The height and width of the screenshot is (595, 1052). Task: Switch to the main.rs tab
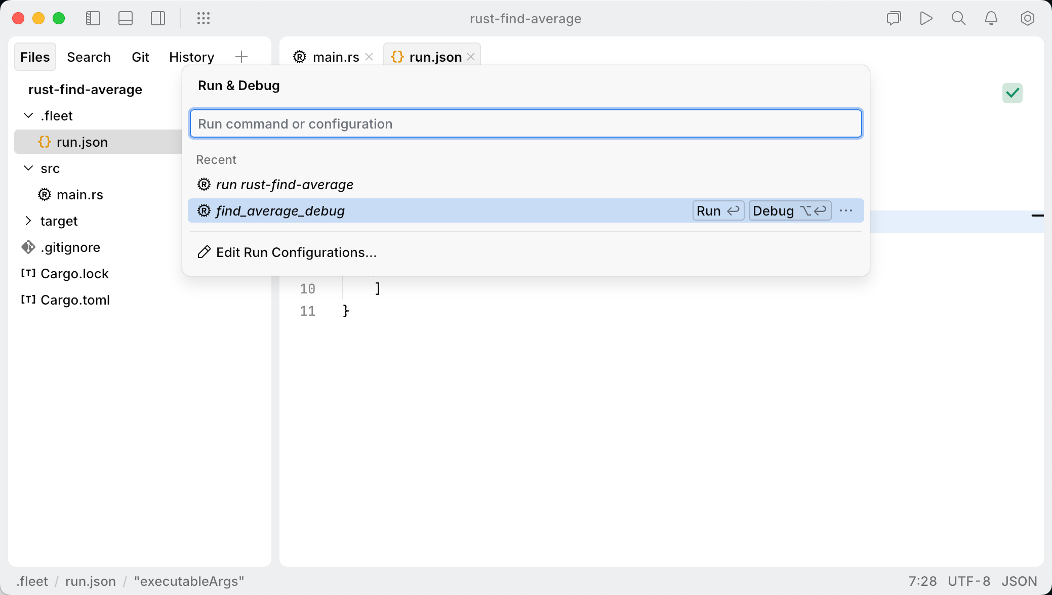[336, 57]
